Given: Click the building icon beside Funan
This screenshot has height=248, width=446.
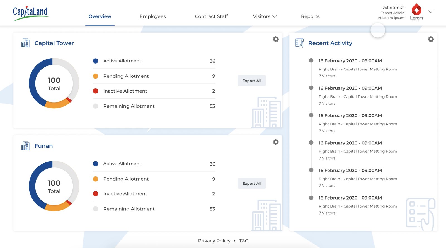Looking at the screenshot, I should click(25, 146).
